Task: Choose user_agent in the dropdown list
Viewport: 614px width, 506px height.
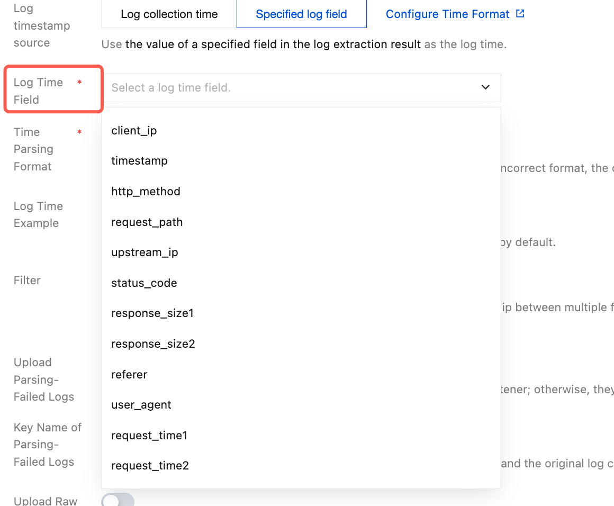Action: tap(301, 404)
